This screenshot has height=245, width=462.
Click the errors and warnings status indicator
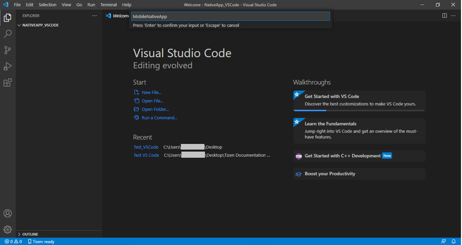coord(13,241)
